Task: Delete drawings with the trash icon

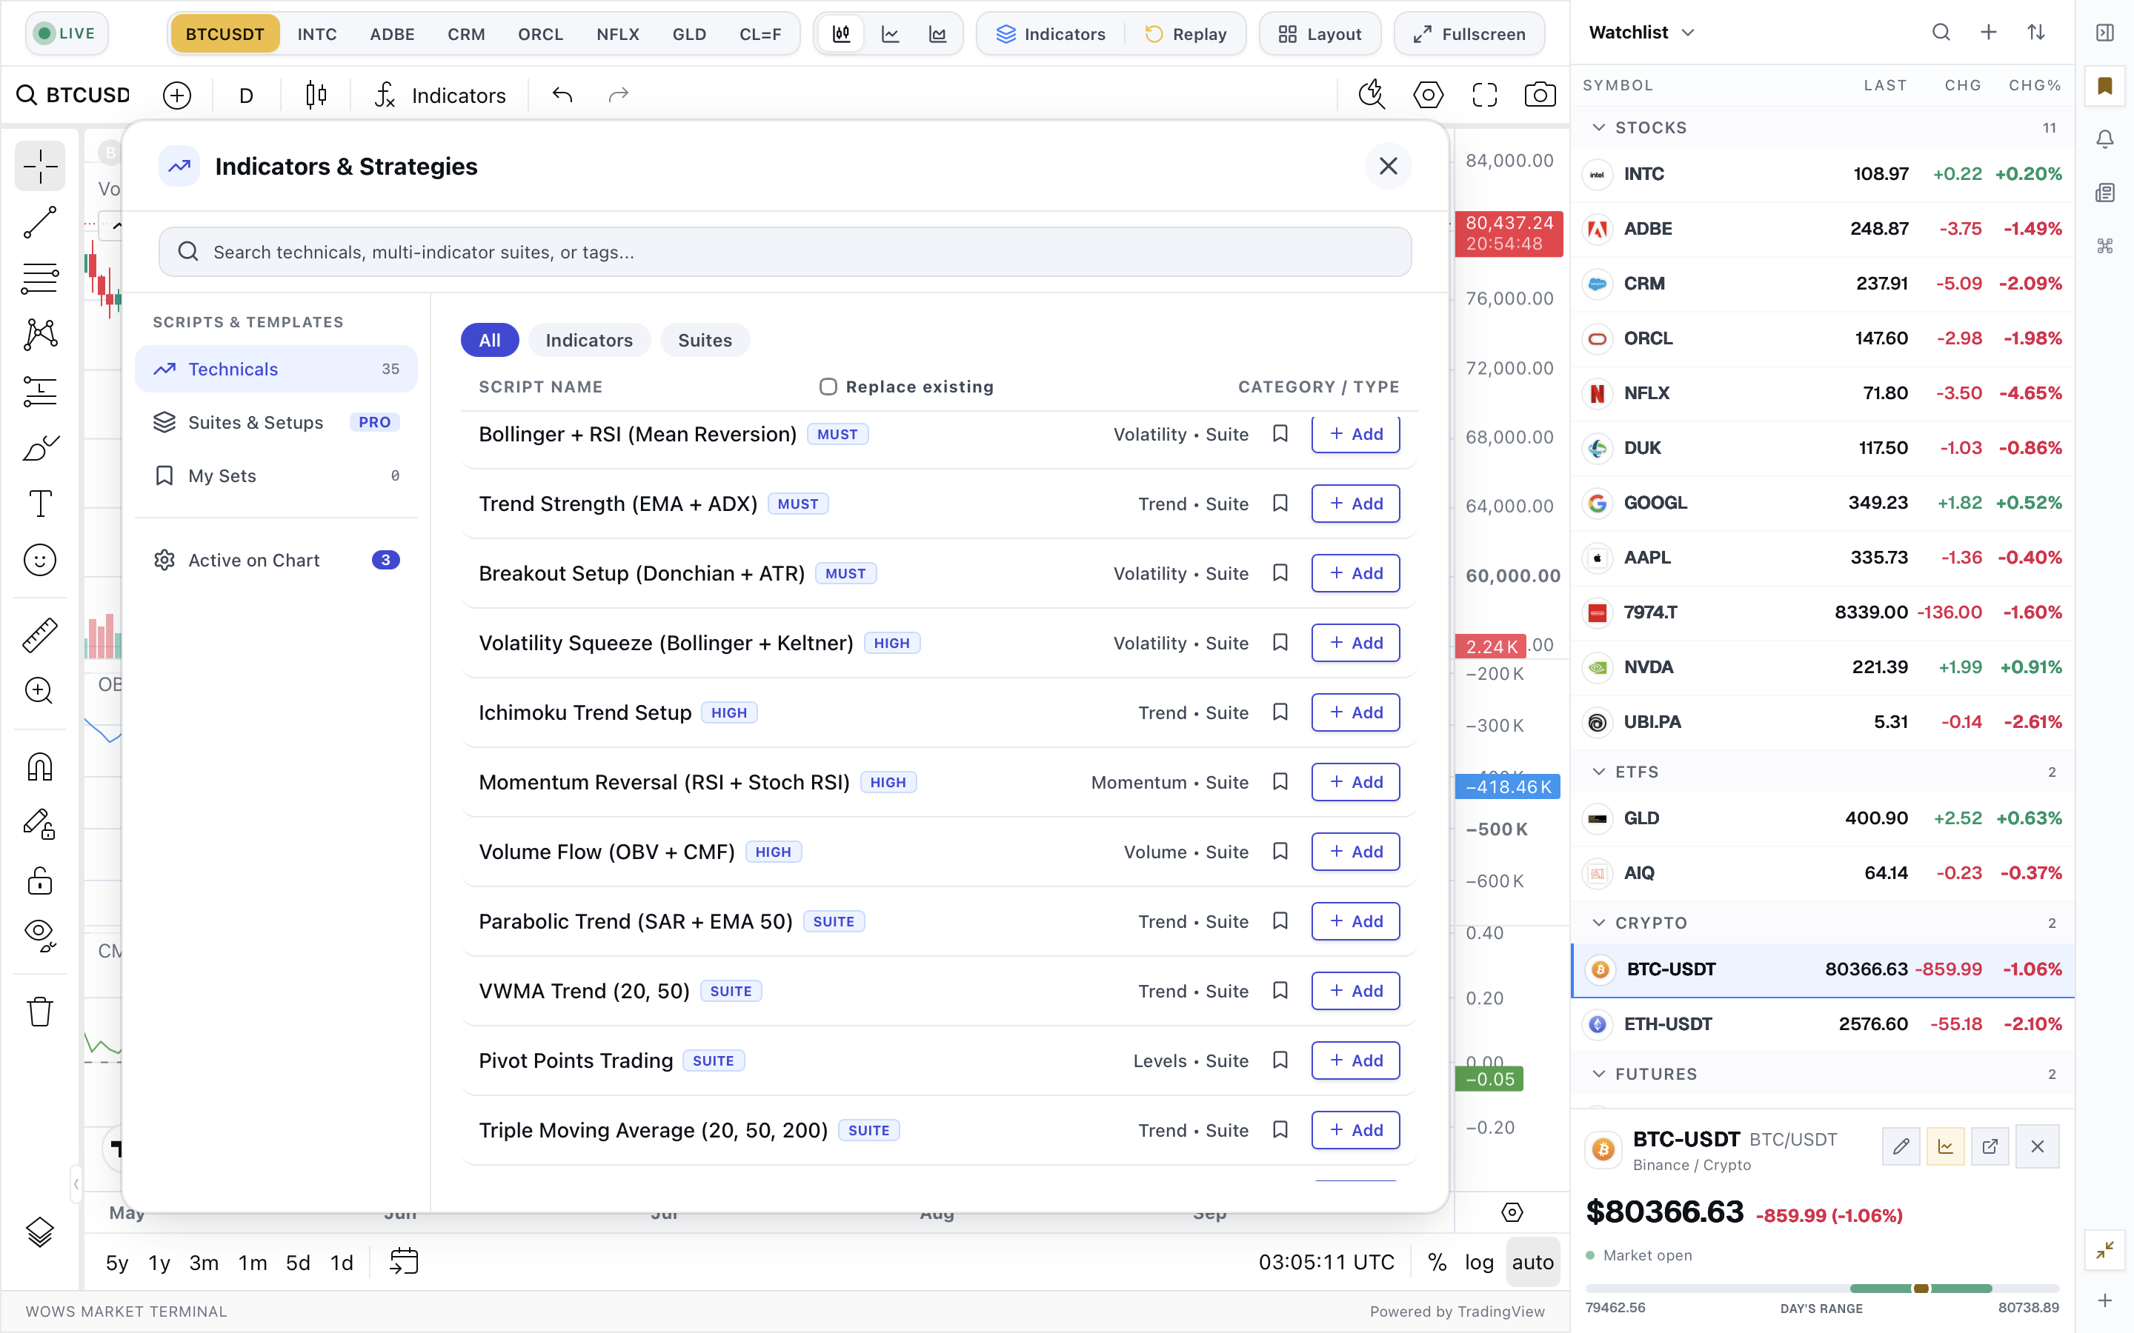Action: coord(40,1011)
